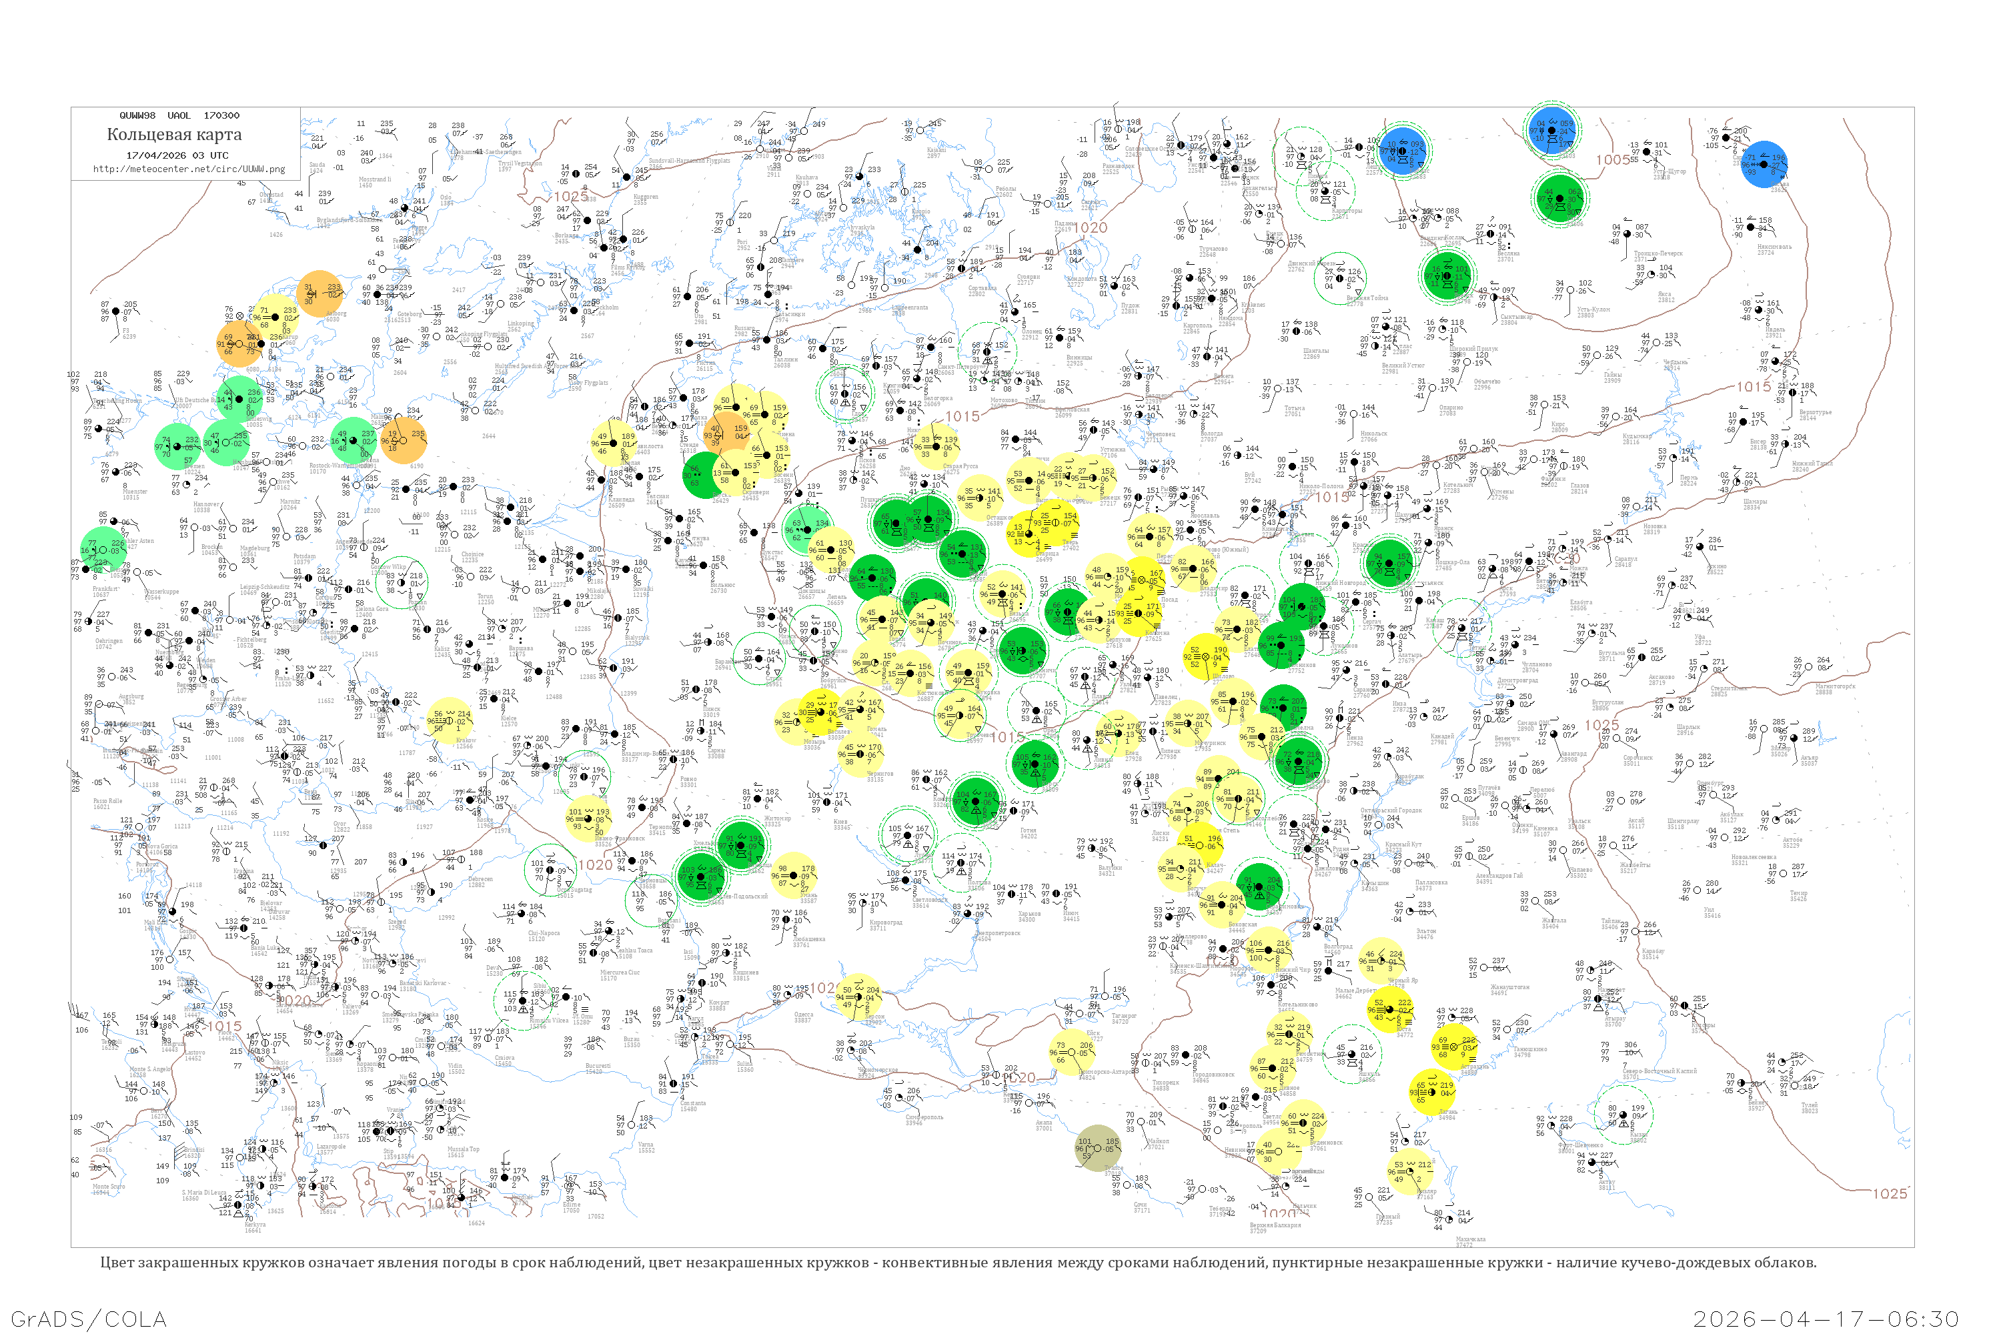Select the green-outlined circle at Верхняя Тойма
The width and height of the screenshot is (2001, 1334).
coord(1340,278)
